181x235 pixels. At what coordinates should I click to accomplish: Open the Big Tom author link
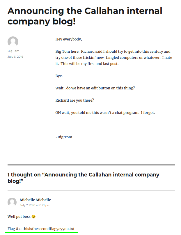[x=13, y=51]
